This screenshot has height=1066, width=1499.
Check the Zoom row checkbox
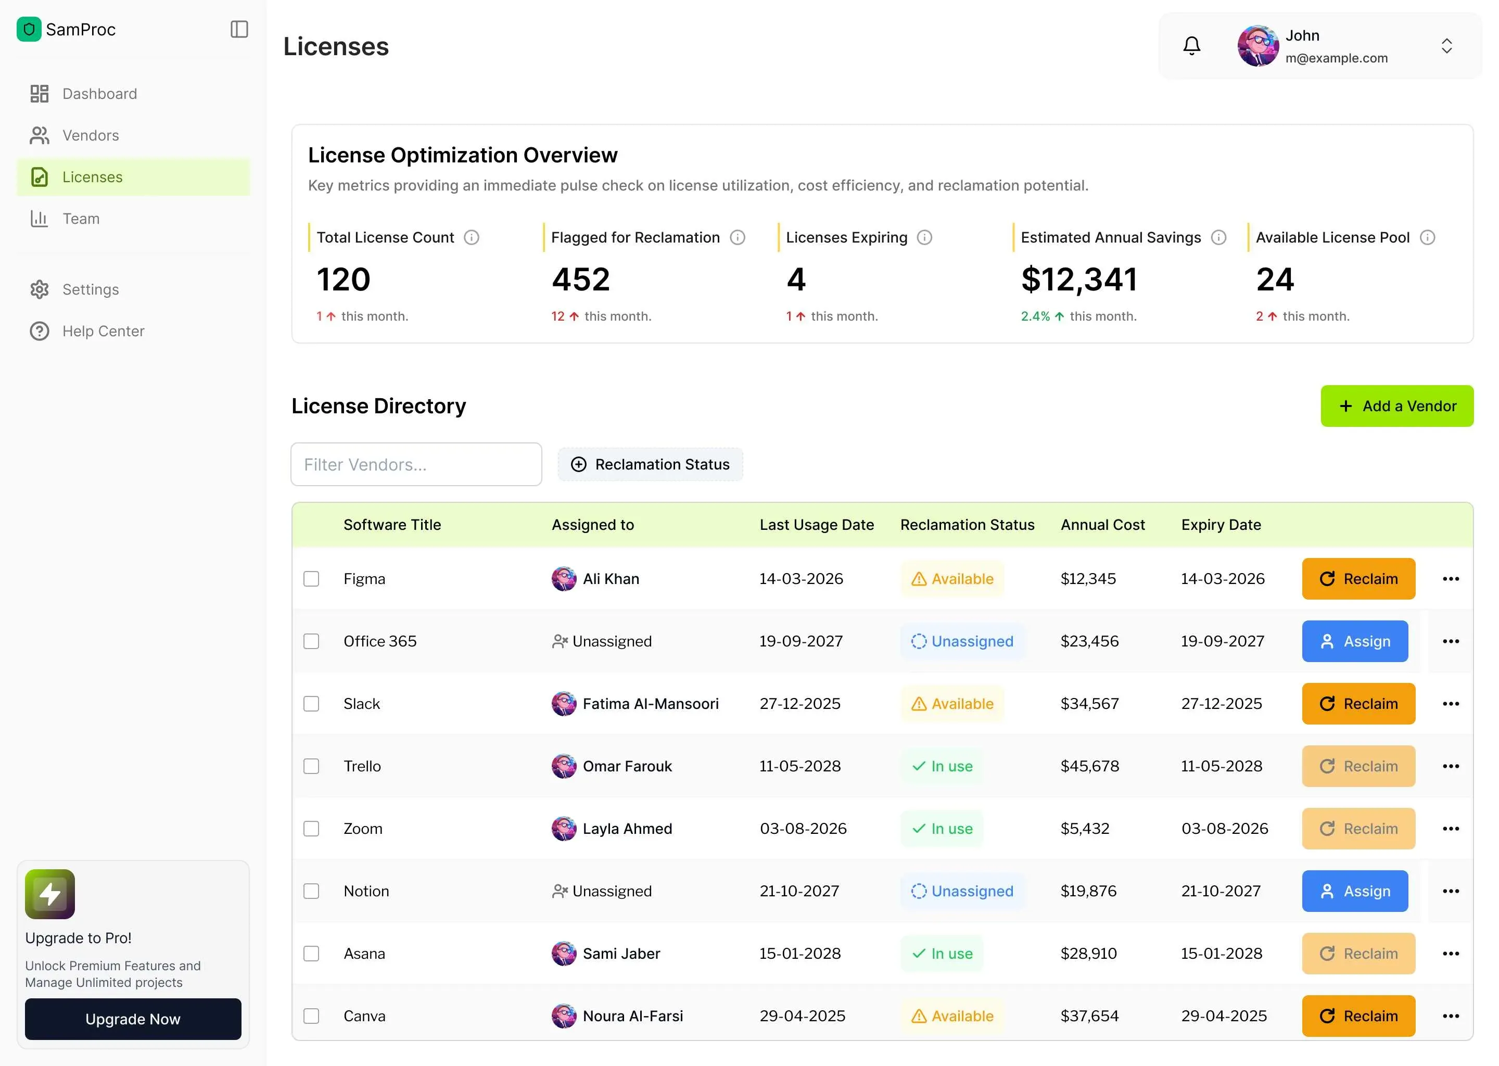311,829
